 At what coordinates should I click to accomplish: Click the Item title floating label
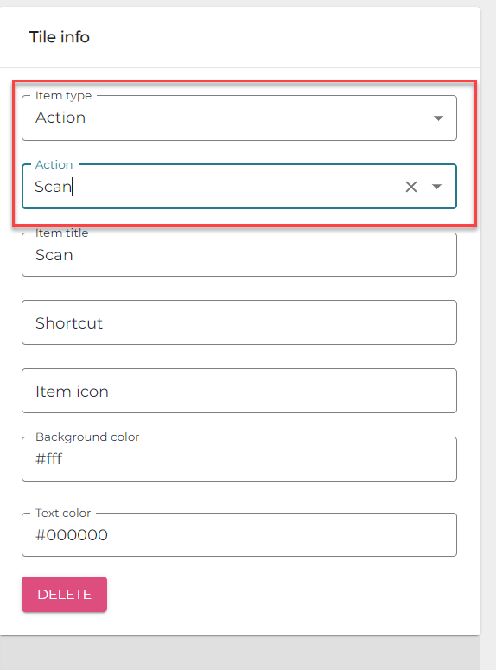point(61,233)
